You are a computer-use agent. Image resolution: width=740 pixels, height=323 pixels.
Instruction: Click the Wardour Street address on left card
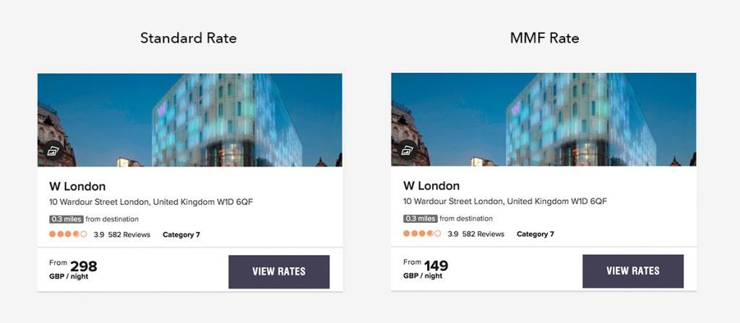coord(151,202)
